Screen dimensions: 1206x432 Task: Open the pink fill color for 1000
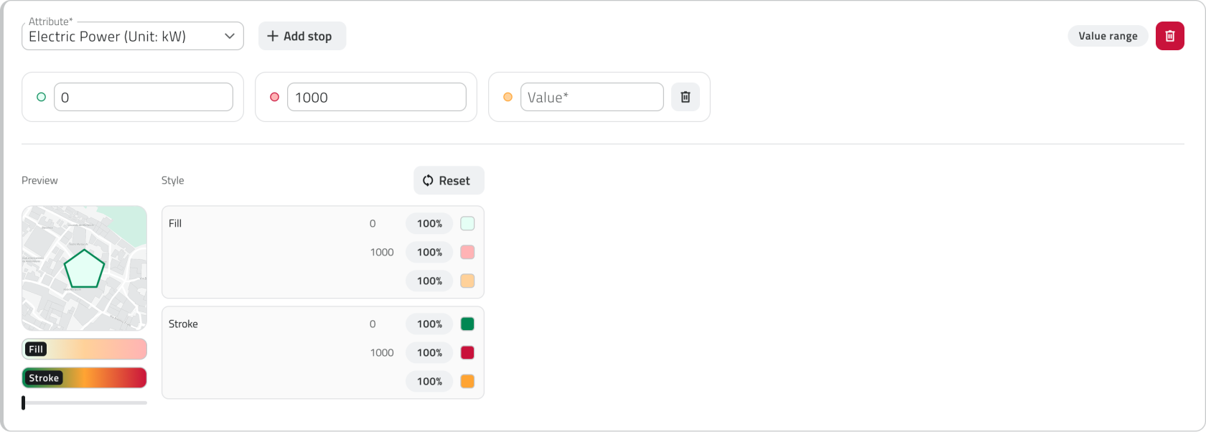click(x=467, y=252)
